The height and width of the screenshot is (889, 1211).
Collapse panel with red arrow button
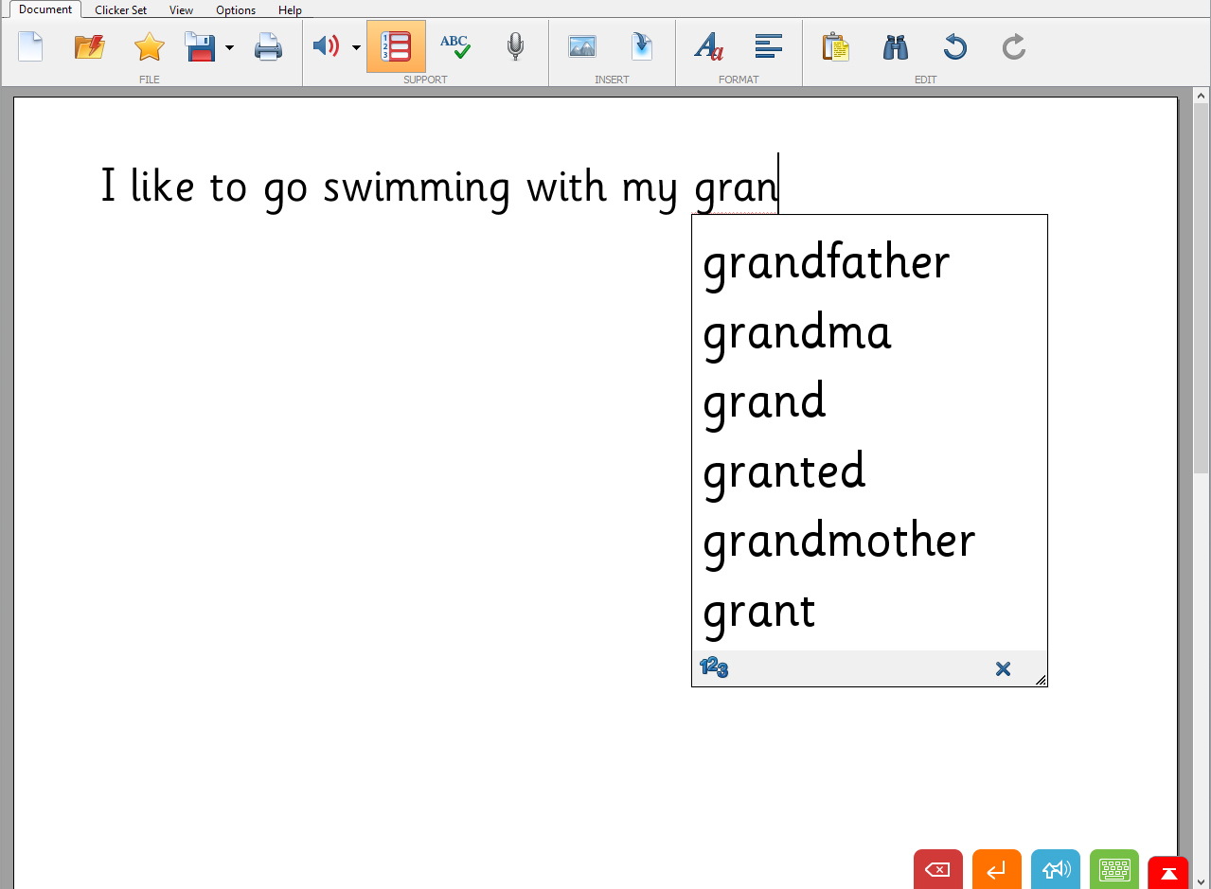point(1167,873)
